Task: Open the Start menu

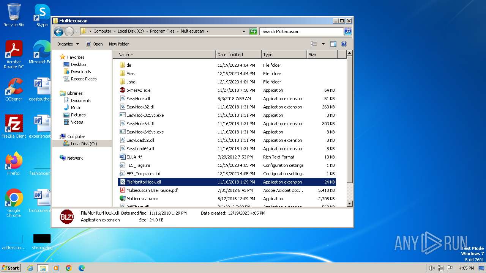Action: (x=11, y=268)
